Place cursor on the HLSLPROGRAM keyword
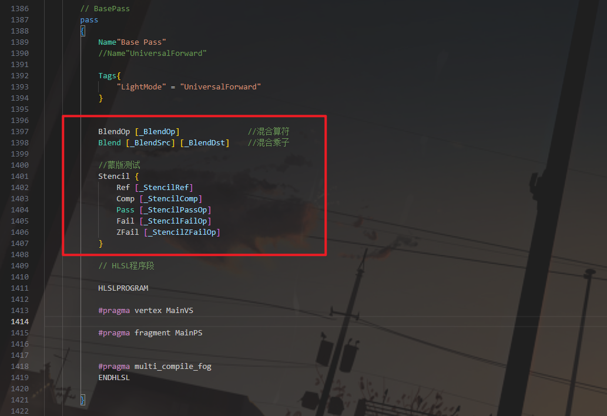 click(x=123, y=288)
